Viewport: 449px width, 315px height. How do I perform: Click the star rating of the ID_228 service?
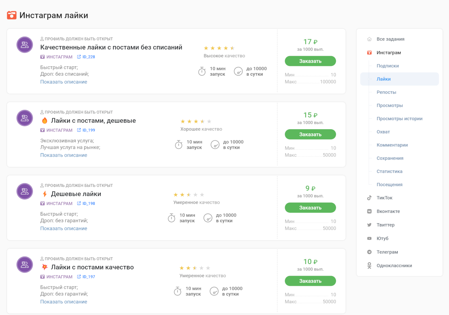[219, 48]
